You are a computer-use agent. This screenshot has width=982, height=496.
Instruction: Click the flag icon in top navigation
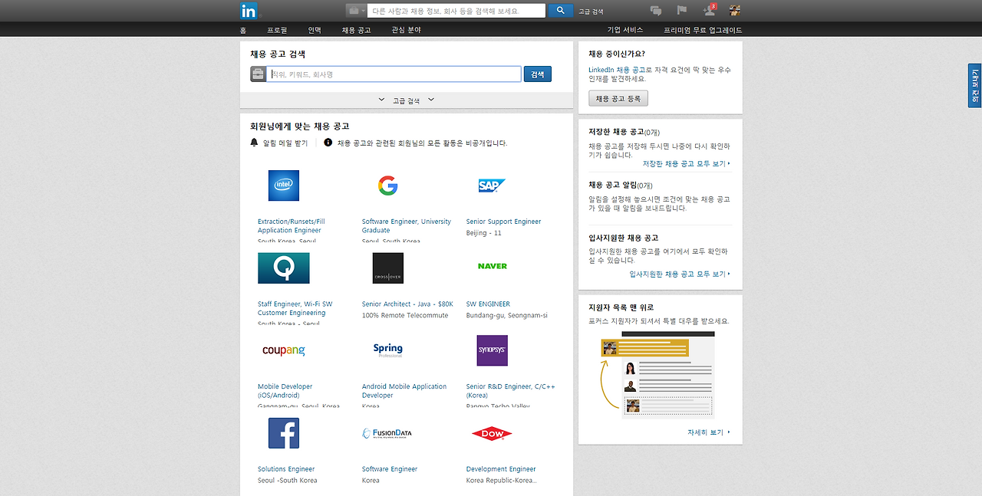(x=681, y=10)
